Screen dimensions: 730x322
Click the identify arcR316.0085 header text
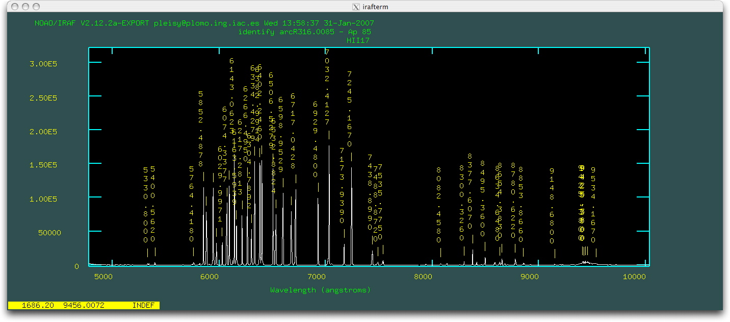coord(304,32)
